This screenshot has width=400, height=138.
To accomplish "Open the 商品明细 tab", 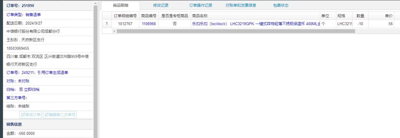I will (121, 5).
